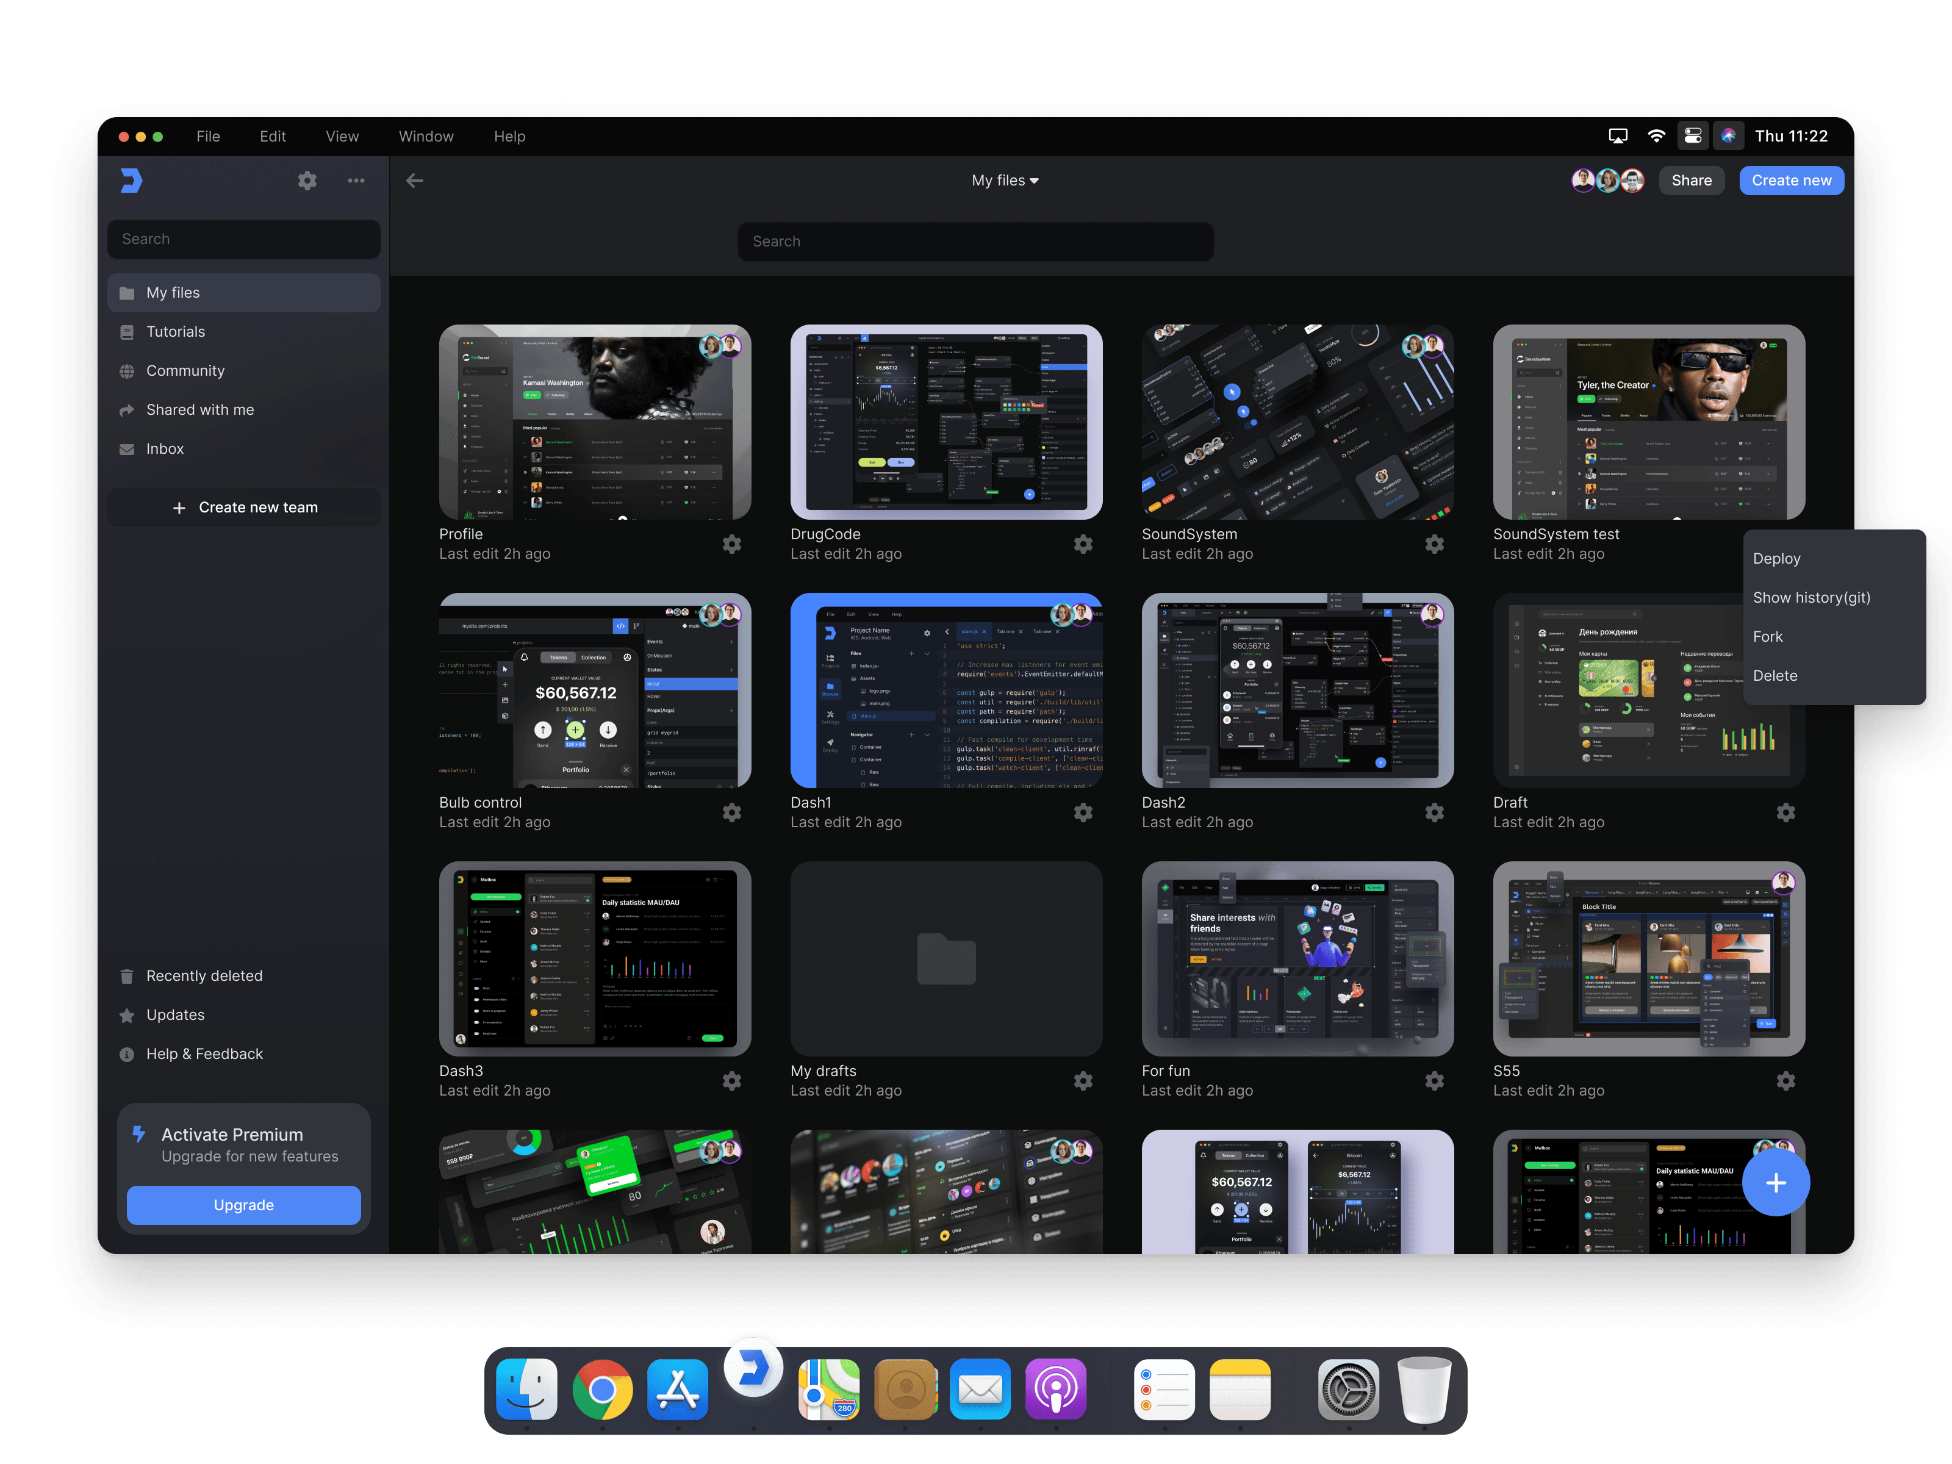
Task: Open settings gear for Profile file
Action: tap(731, 545)
